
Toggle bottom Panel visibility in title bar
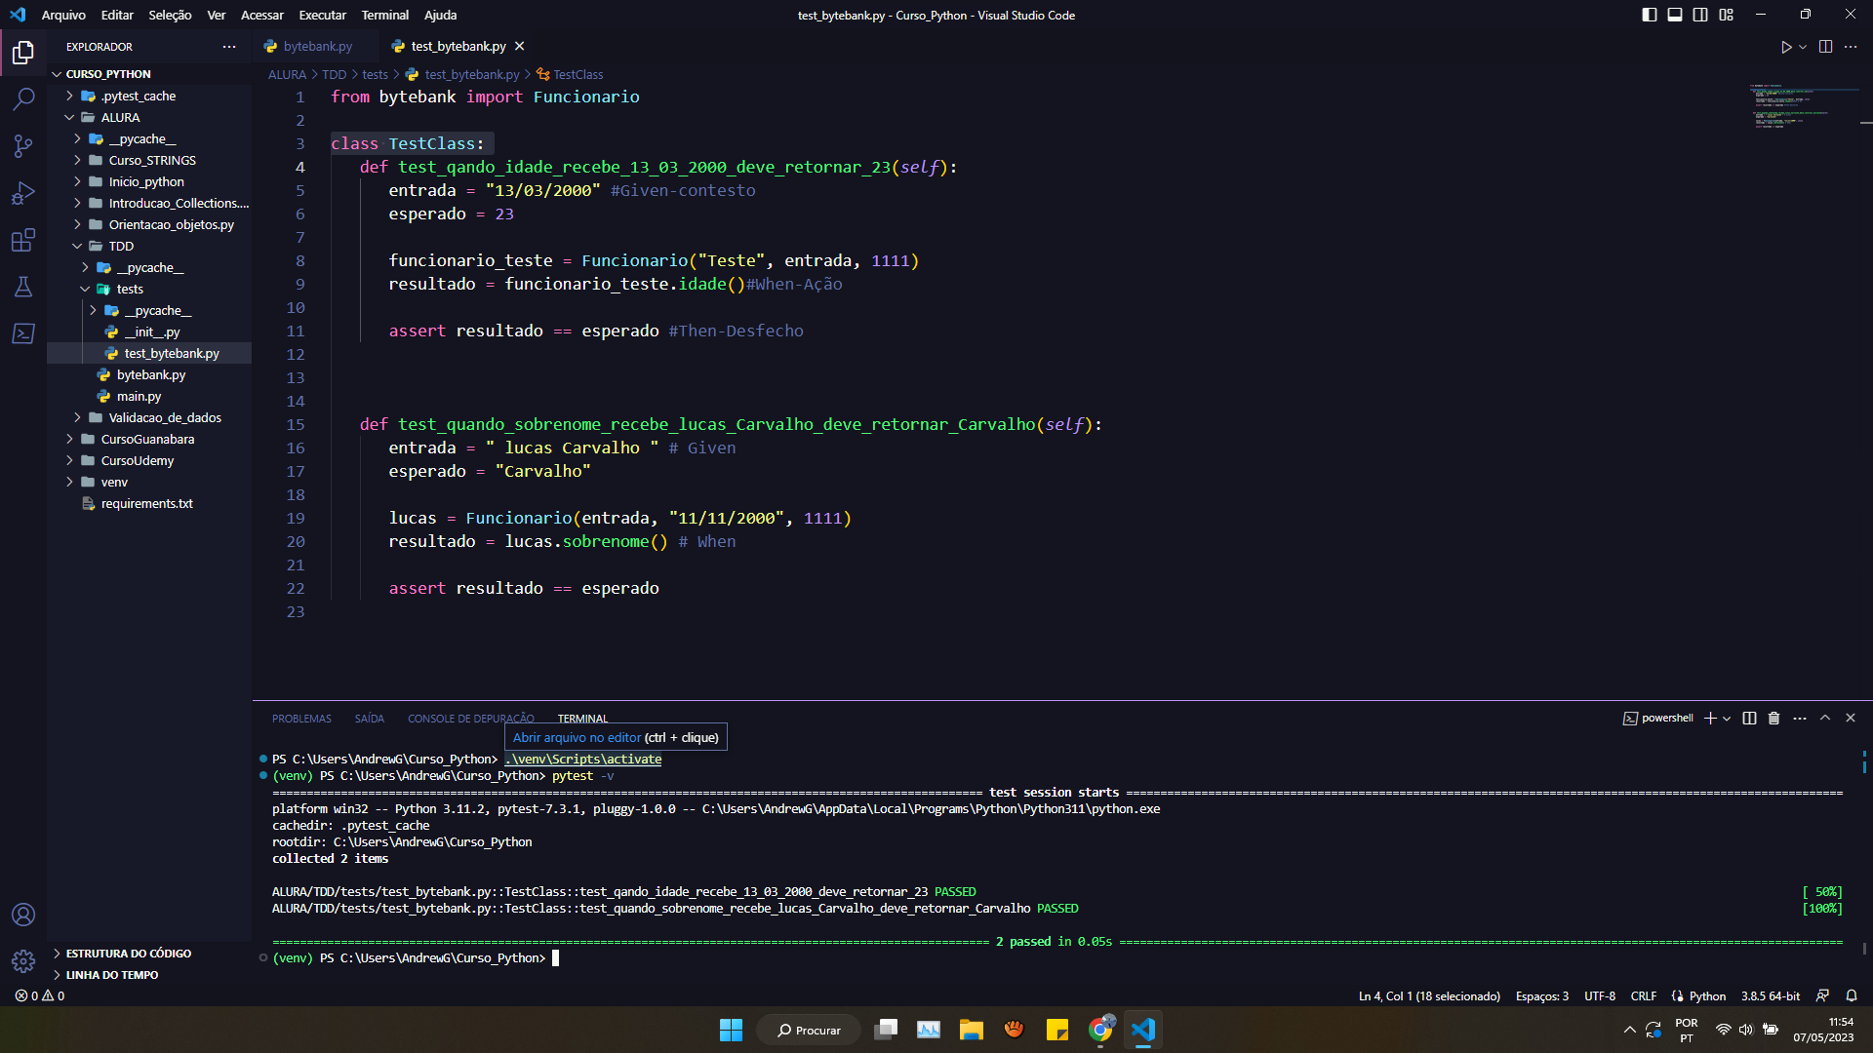[x=1675, y=15]
